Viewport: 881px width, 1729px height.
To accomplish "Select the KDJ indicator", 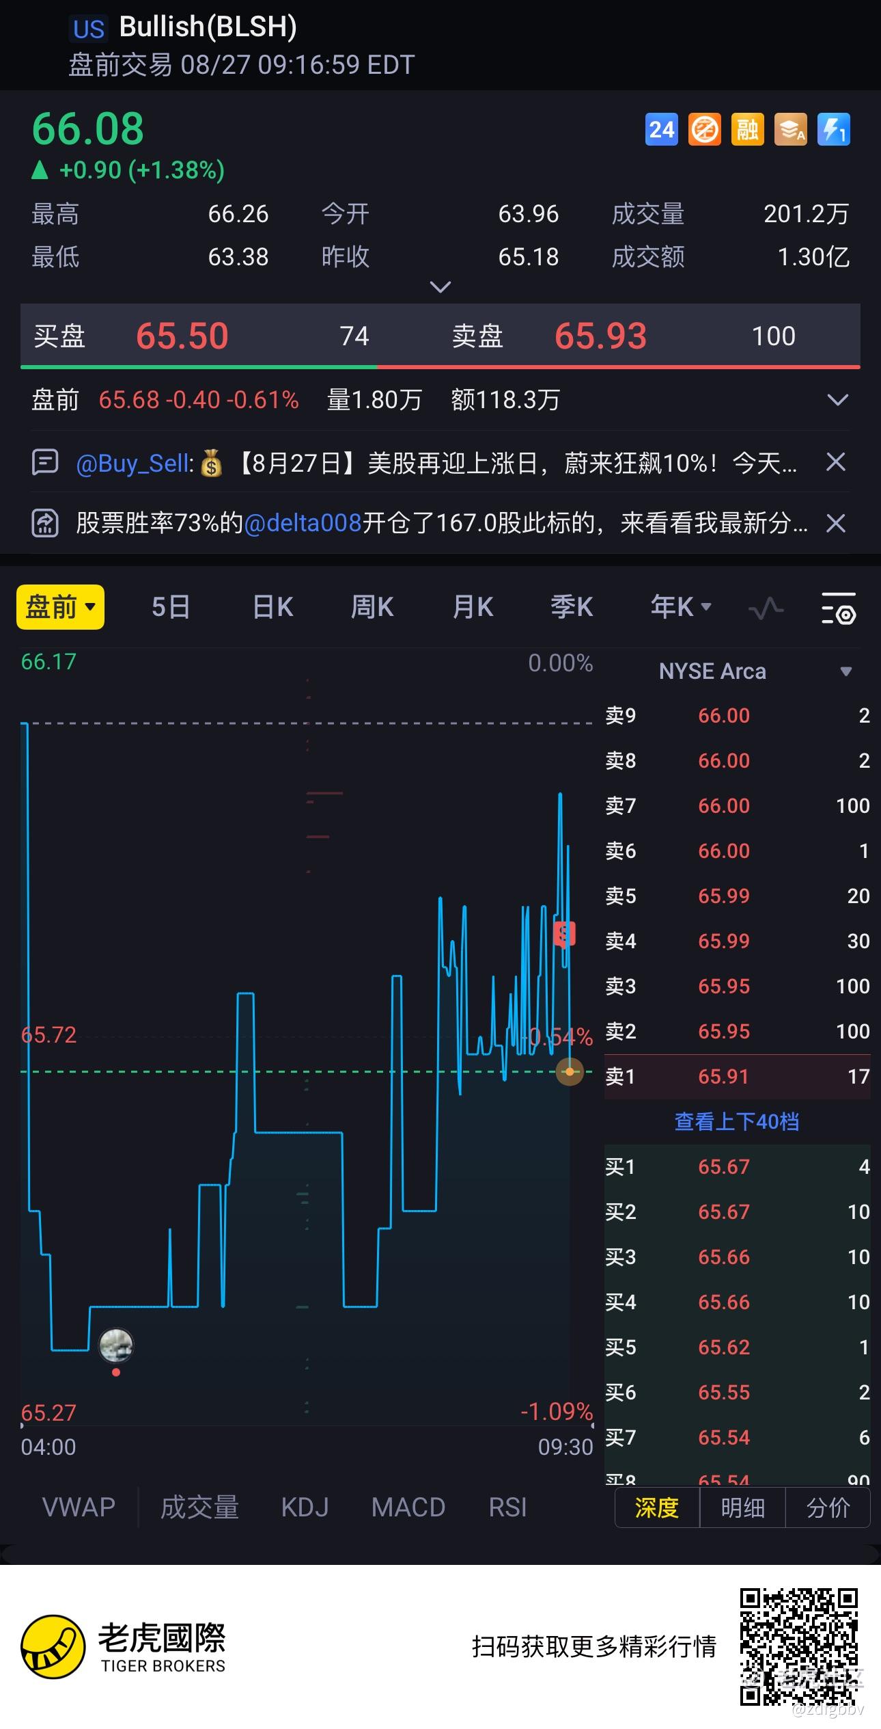I will pyautogui.click(x=305, y=1507).
